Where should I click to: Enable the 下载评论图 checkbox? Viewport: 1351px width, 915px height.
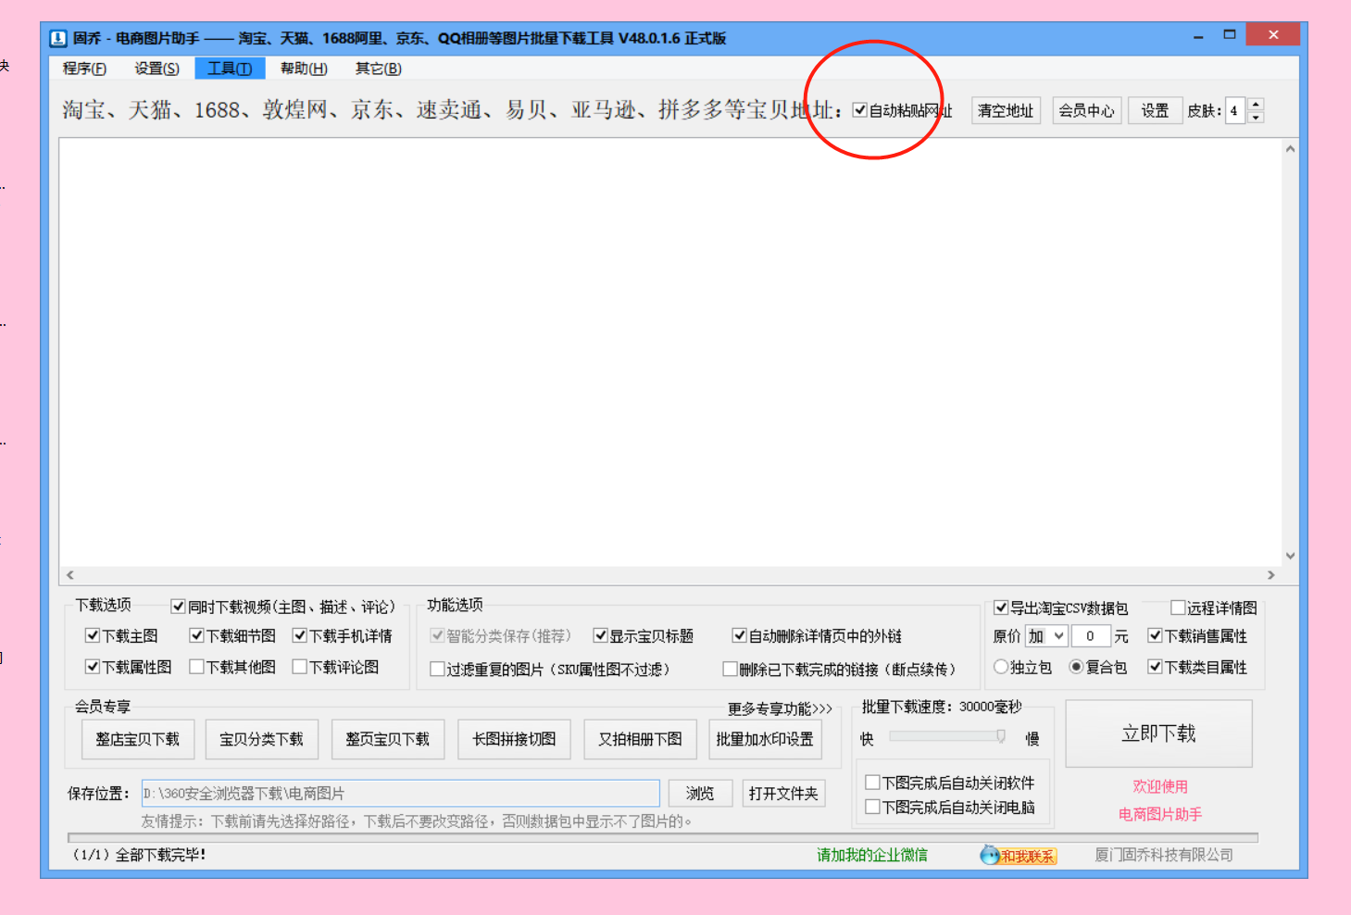[300, 667]
